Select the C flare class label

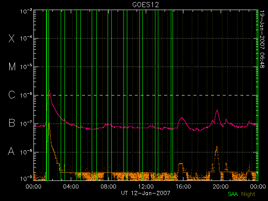click(12, 95)
